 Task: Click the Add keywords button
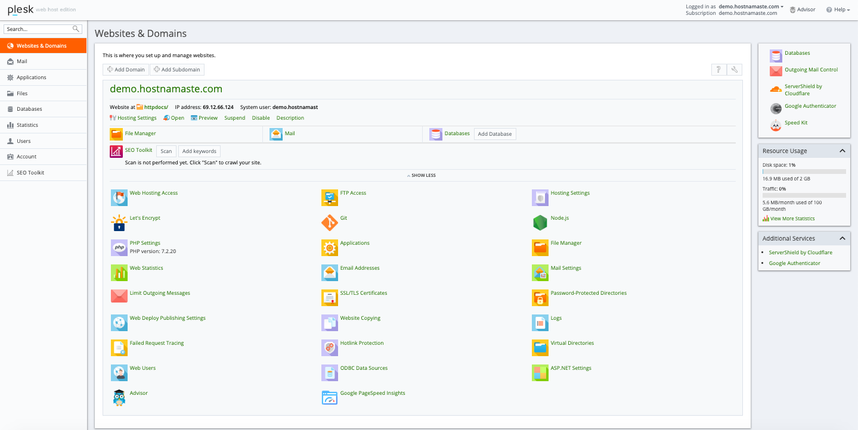coord(199,151)
